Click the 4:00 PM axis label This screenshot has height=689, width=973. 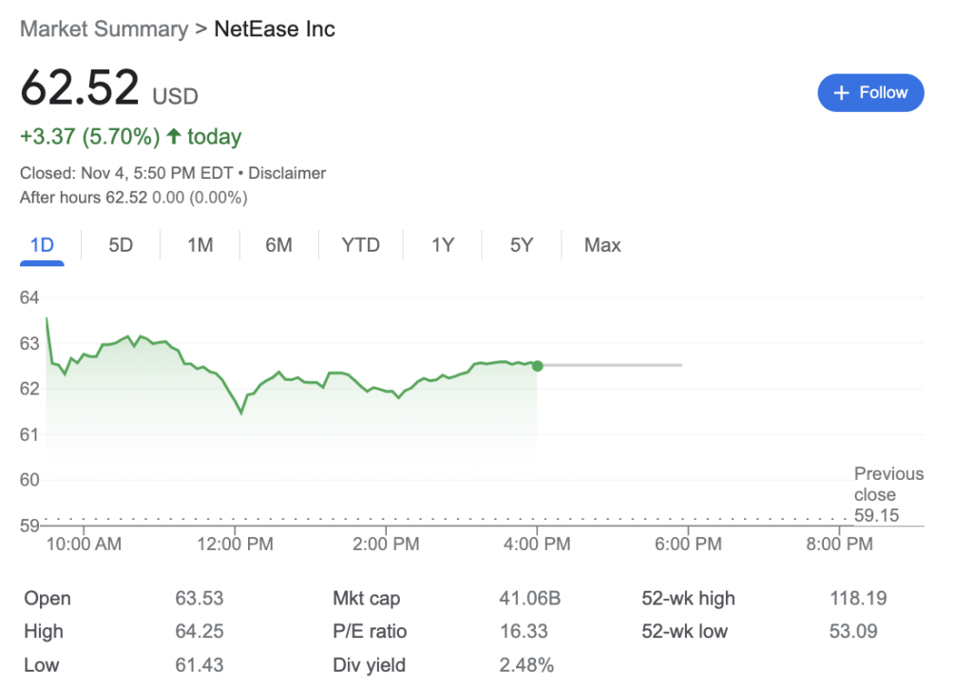(537, 545)
